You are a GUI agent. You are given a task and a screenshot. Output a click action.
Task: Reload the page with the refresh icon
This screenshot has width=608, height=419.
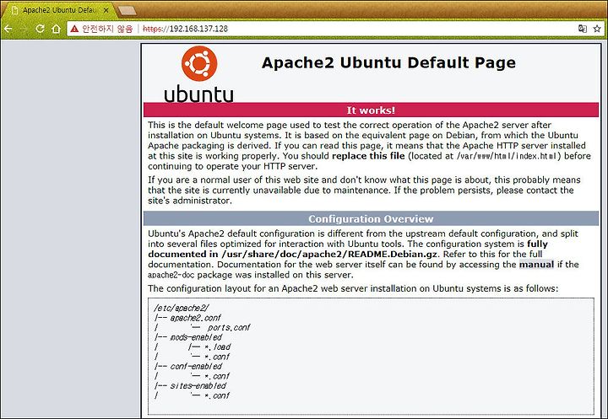tap(40, 29)
